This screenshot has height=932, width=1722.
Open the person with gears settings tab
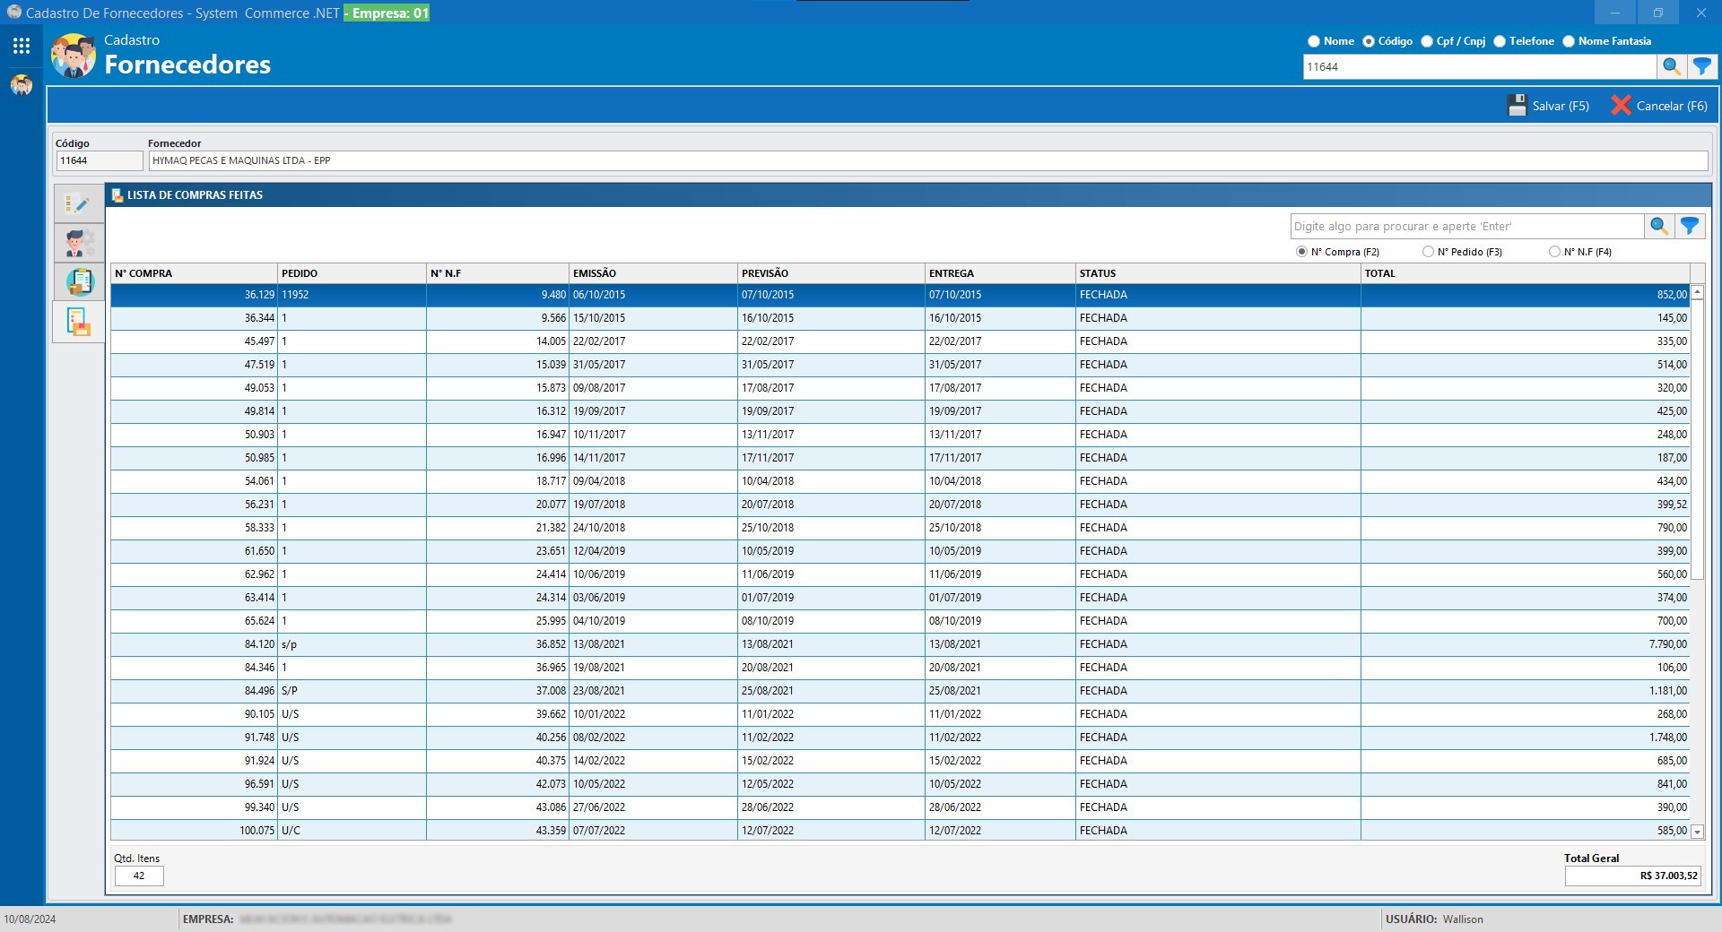pos(79,243)
